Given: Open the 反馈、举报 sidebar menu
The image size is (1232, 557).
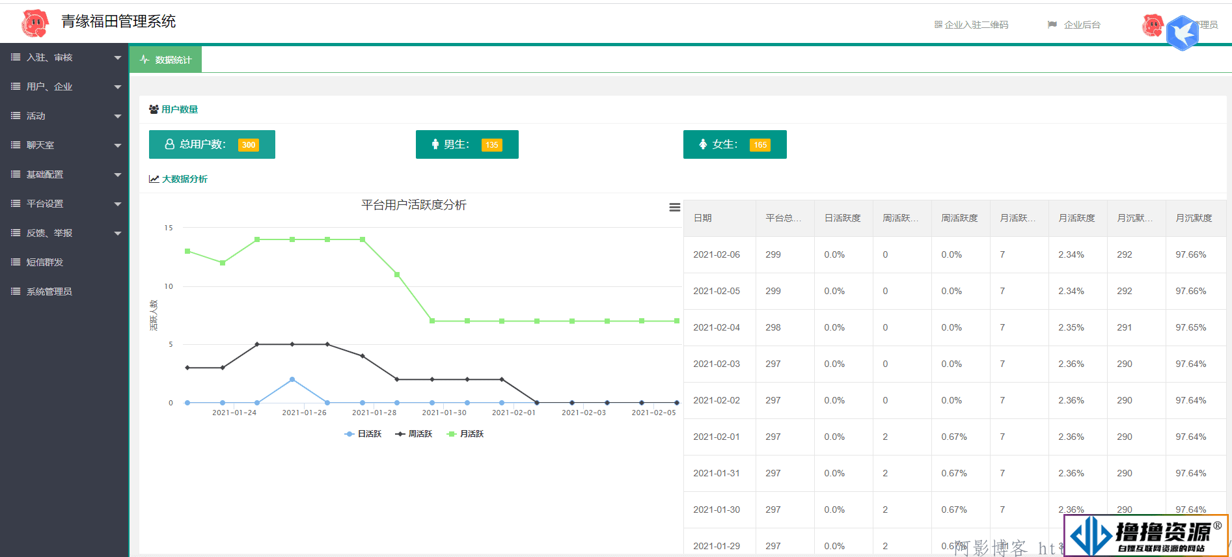Looking at the screenshot, I should coord(64,233).
